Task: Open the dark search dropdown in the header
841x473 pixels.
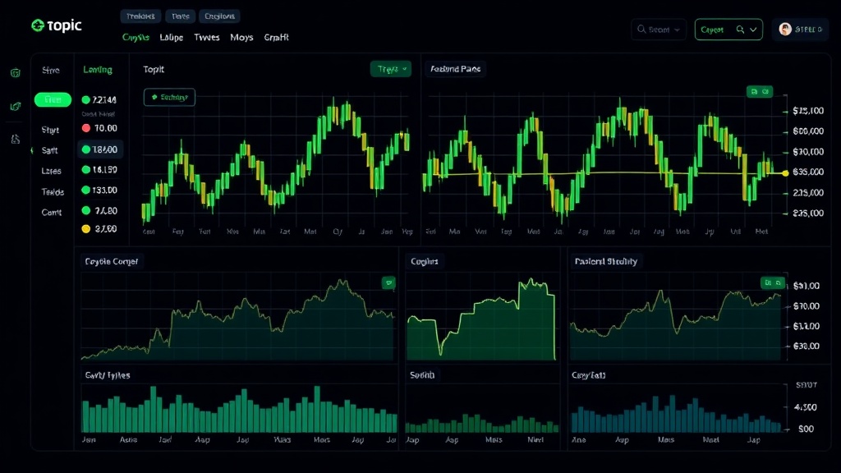Action: coord(659,30)
